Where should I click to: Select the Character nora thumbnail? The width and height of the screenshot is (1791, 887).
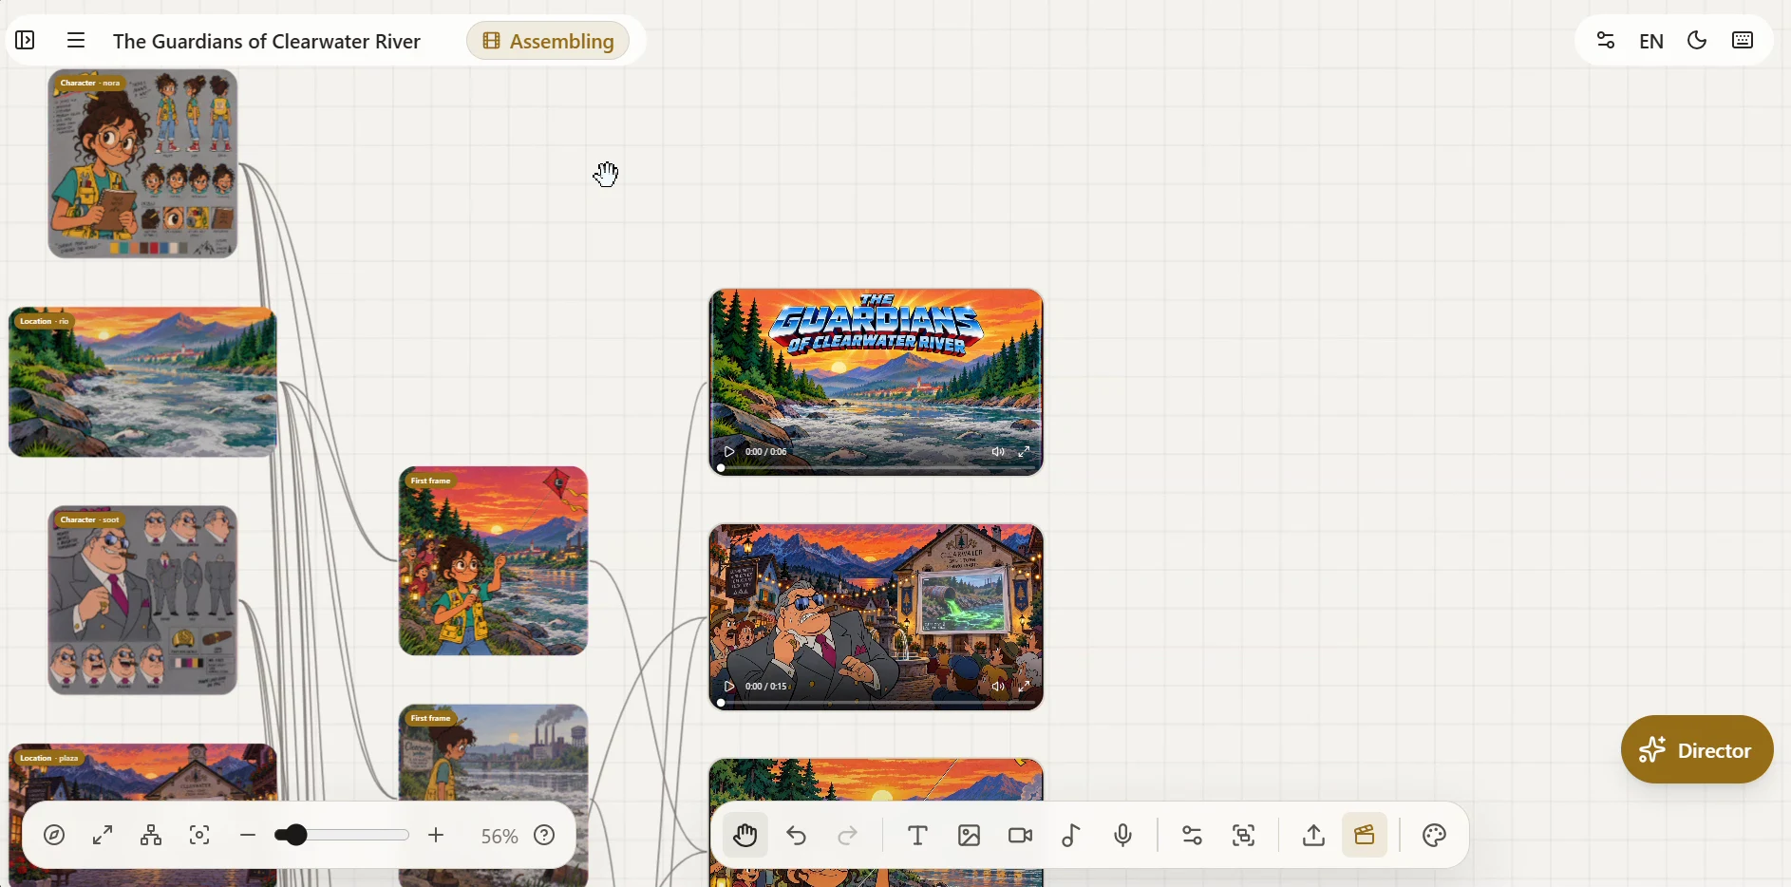click(x=142, y=163)
